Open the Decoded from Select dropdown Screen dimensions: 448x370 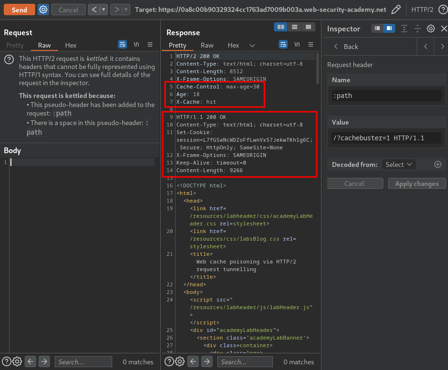click(399, 165)
